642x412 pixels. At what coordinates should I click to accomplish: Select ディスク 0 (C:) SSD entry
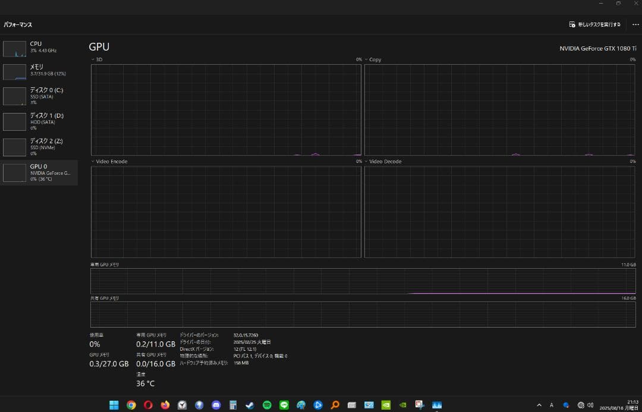coord(39,96)
